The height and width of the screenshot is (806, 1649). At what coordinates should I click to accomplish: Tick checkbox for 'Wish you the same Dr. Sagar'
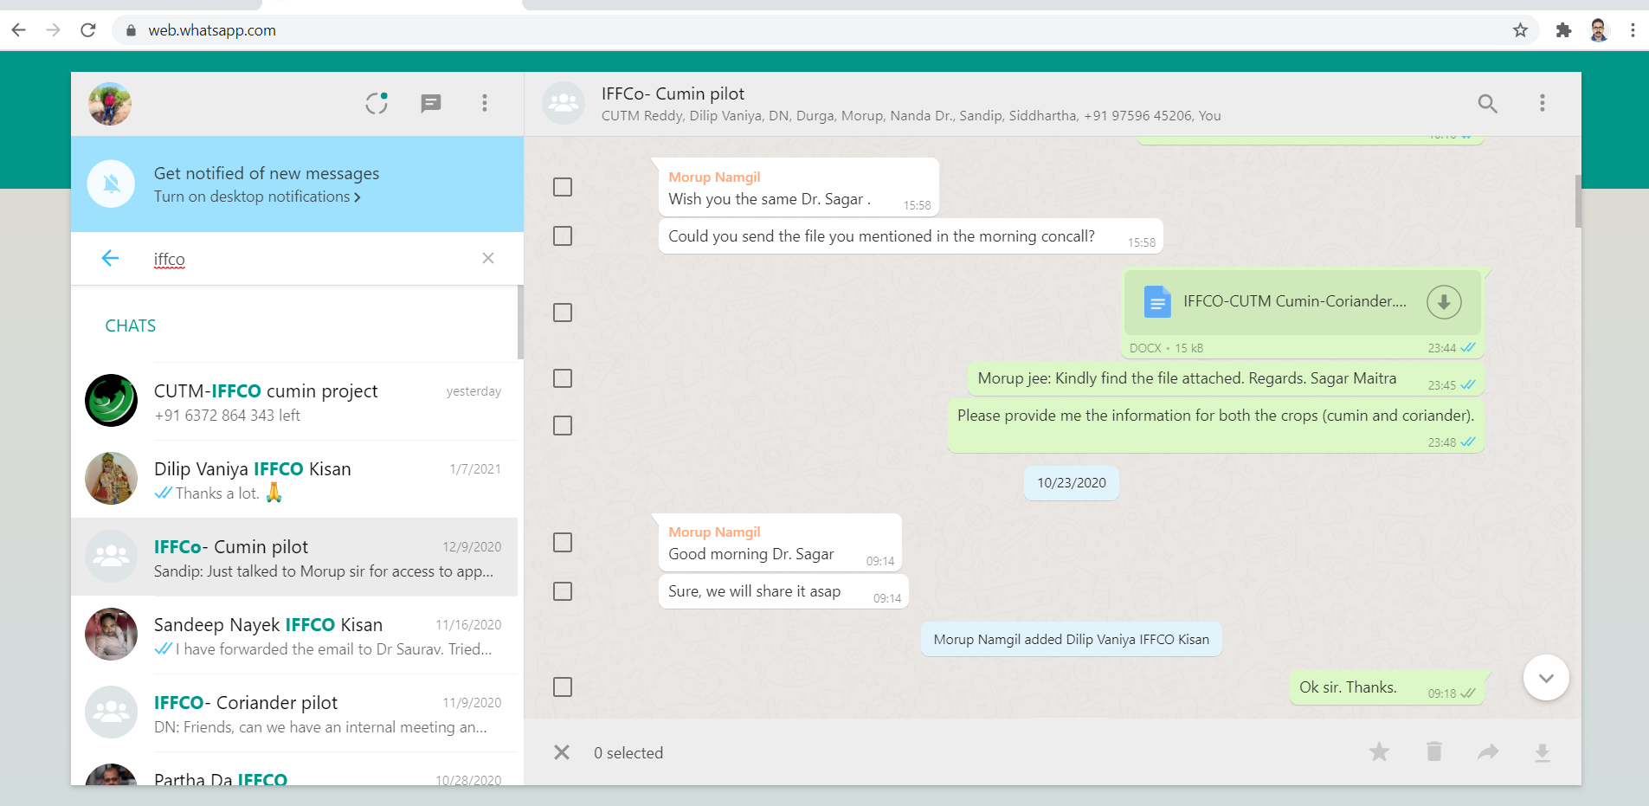pyautogui.click(x=563, y=187)
